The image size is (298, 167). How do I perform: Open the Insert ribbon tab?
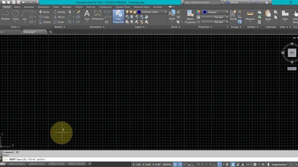[x=17, y=7]
